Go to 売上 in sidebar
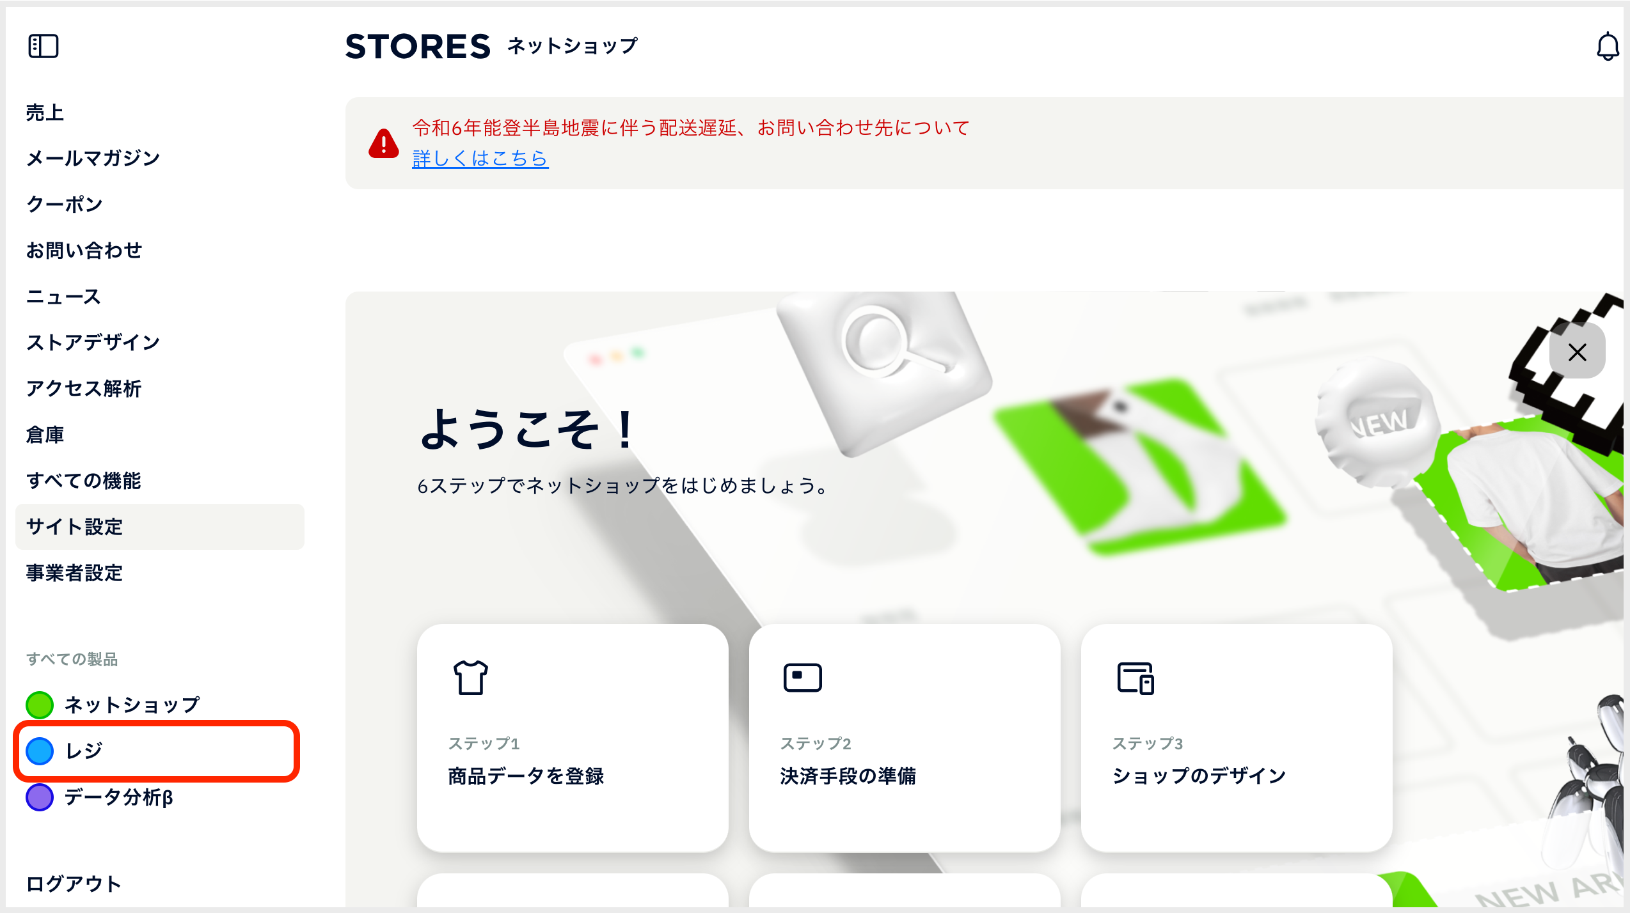 click(45, 113)
